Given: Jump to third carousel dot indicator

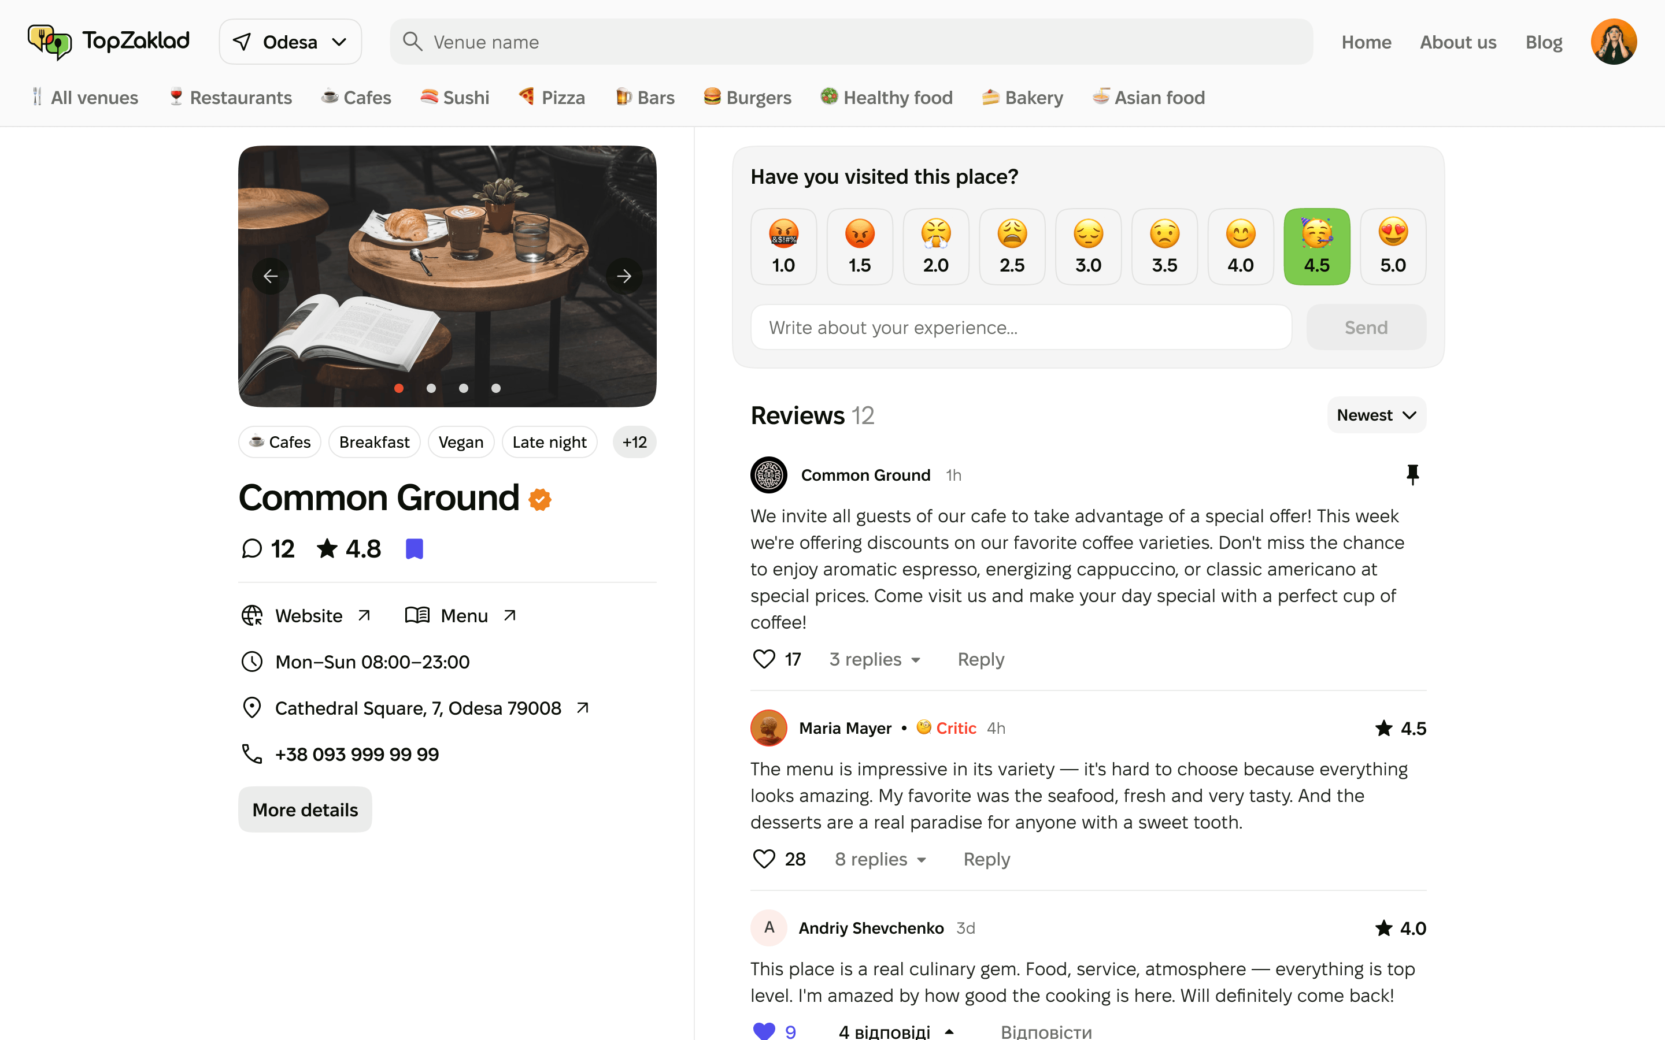Looking at the screenshot, I should pos(464,388).
